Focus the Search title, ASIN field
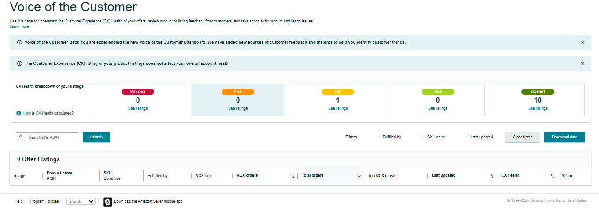Screen dimensions: 599x211 coord(52,137)
